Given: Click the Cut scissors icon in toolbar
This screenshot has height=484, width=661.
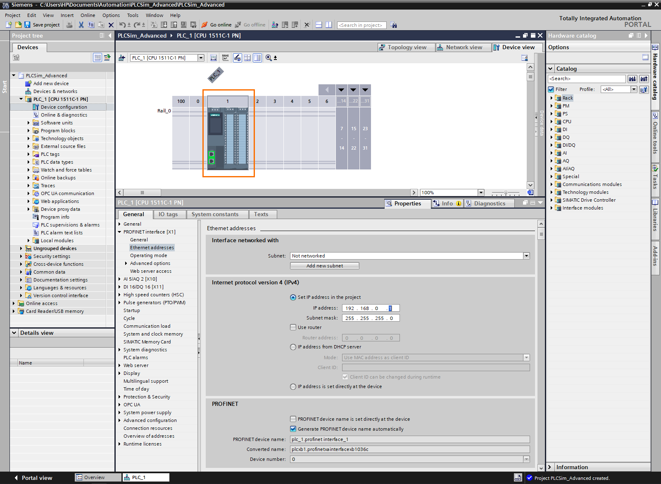Looking at the screenshot, I should [81, 25].
